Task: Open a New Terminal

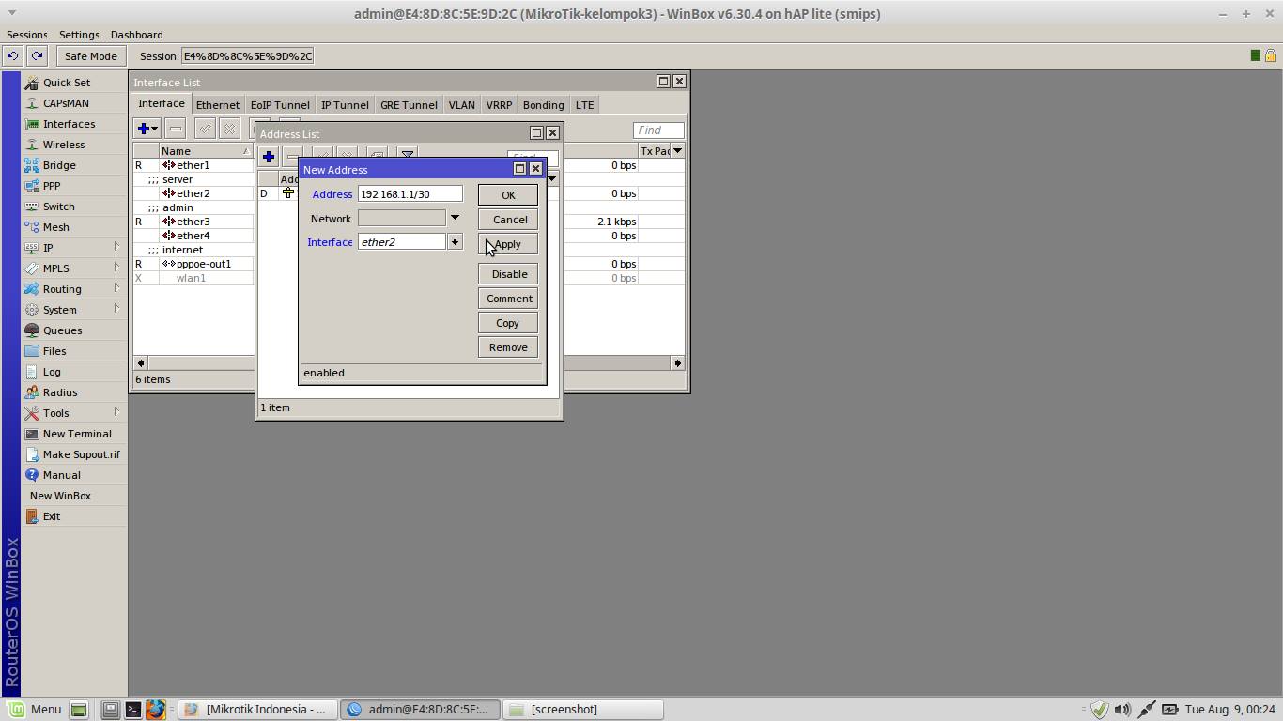Action: coord(77,434)
